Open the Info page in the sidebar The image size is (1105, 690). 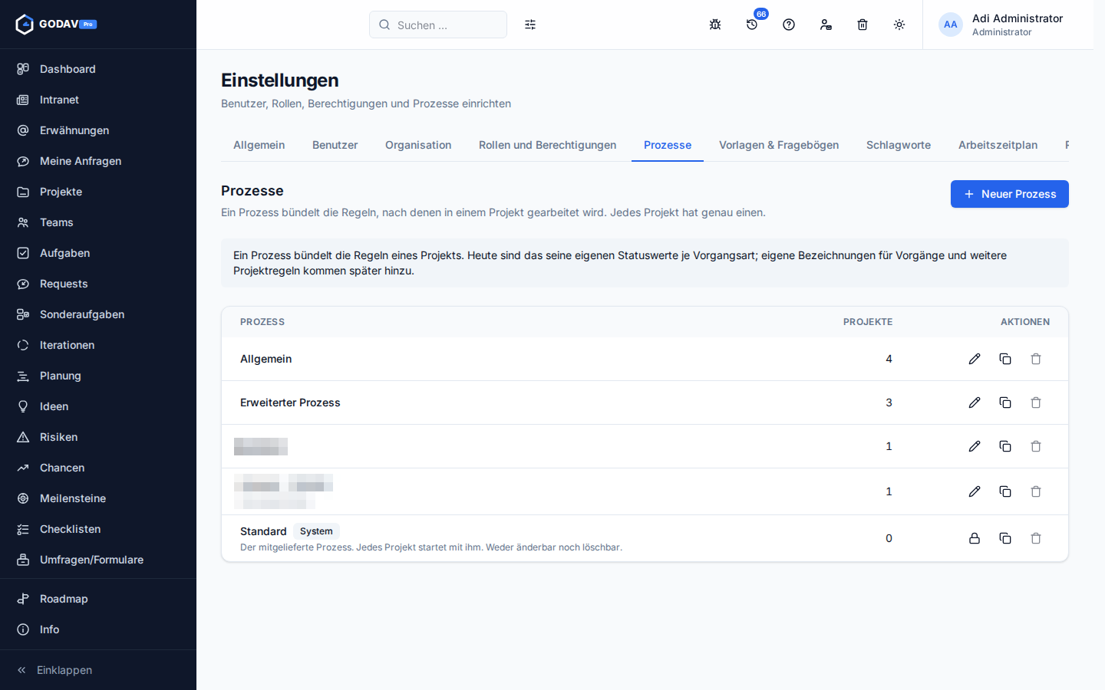tap(98, 629)
